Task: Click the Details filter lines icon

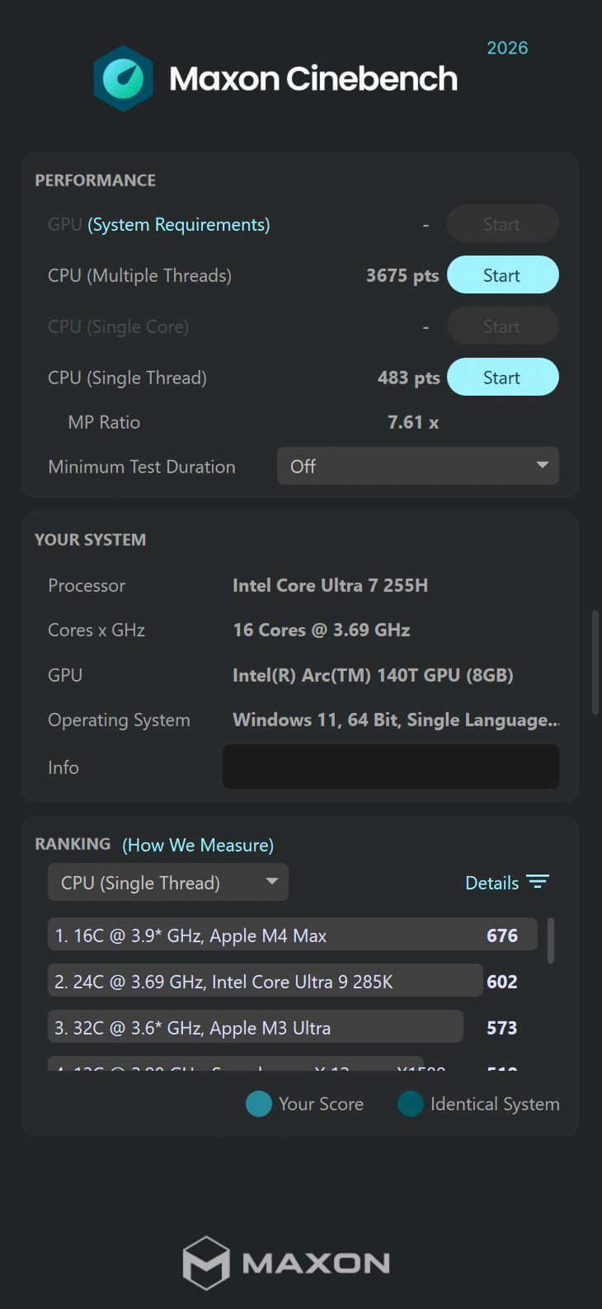Action: click(x=538, y=882)
